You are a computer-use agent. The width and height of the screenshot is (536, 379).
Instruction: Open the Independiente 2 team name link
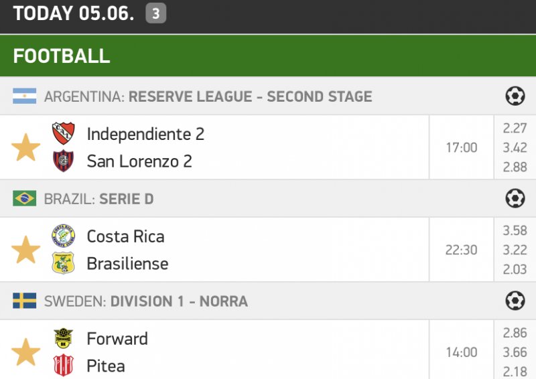[145, 134]
